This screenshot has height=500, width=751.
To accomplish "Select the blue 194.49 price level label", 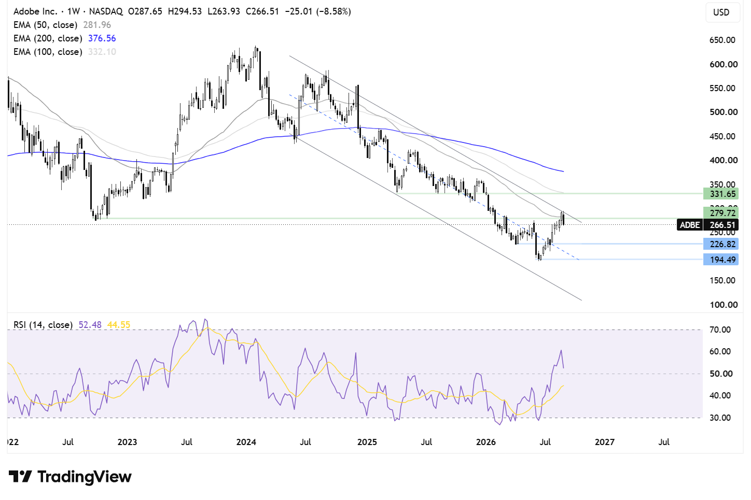I will [721, 260].
